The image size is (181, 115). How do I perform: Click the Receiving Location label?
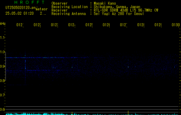(x=70, y=7)
